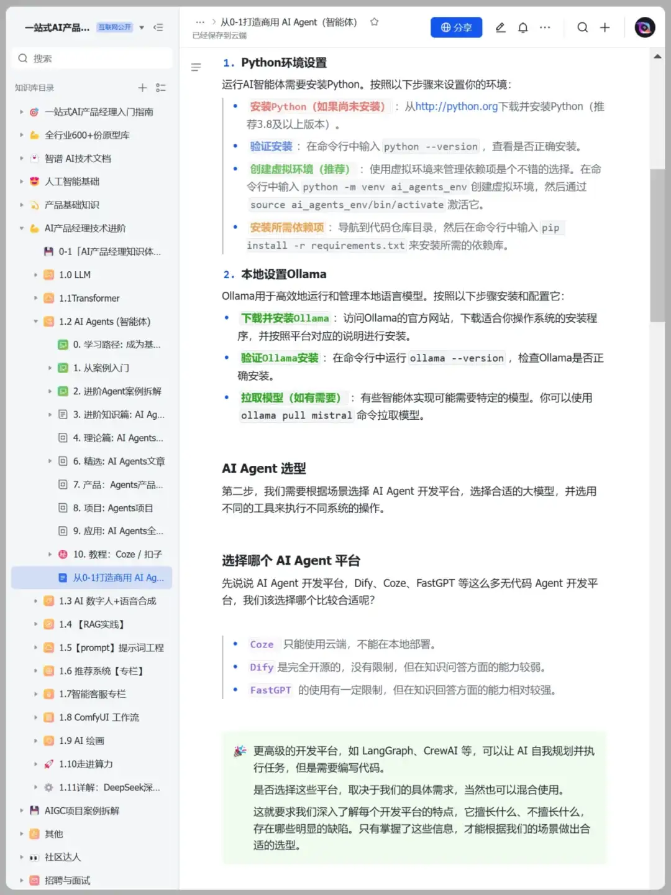Click the edit pencil icon in the top toolbar
This screenshot has width=671, height=895.
click(x=500, y=27)
